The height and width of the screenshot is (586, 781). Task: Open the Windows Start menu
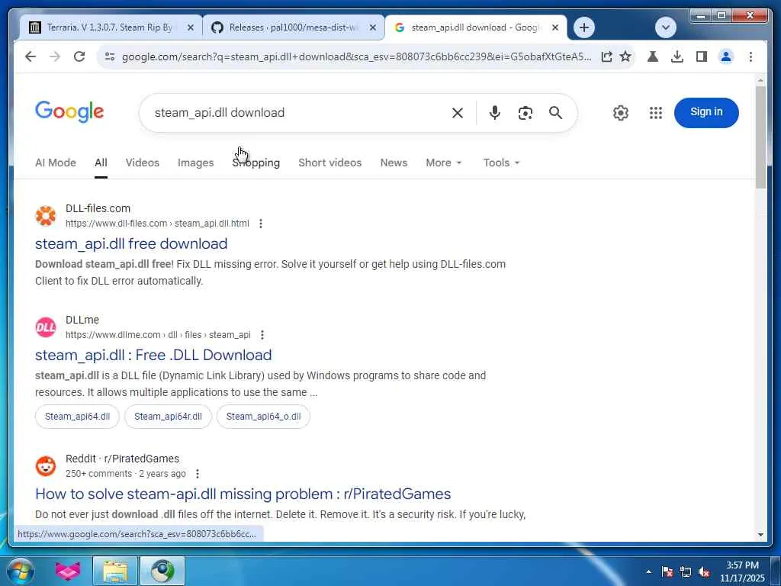click(x=20, y=571)
